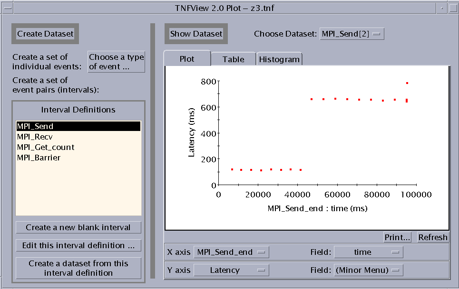Viewport: 459px width, 289px height.
Task: Select MPI_Recv in Interval Definitions
Action: point(78,137)
